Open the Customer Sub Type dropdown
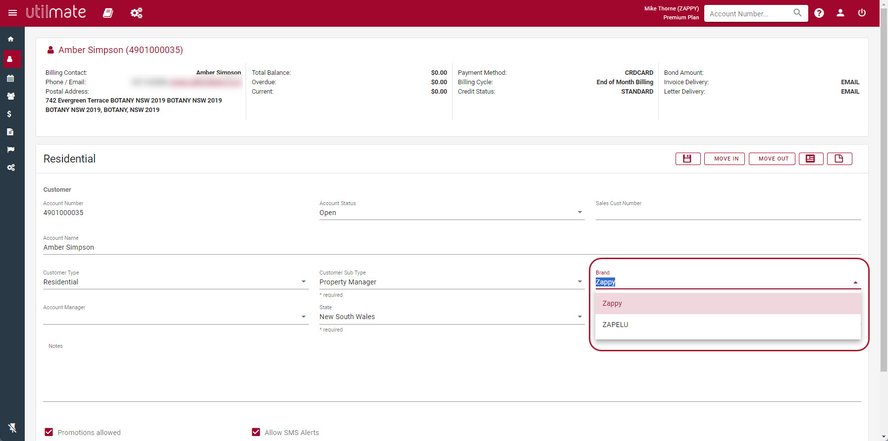The image size is (888, 441). coord(452,282)
